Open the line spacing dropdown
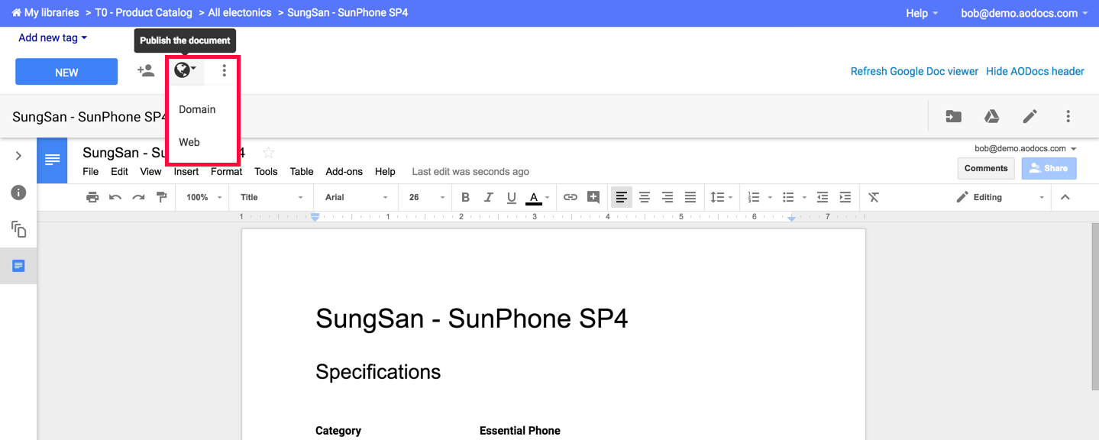Image resolution: width=1099 pixels, height=440 pixels. pos(721,197)
